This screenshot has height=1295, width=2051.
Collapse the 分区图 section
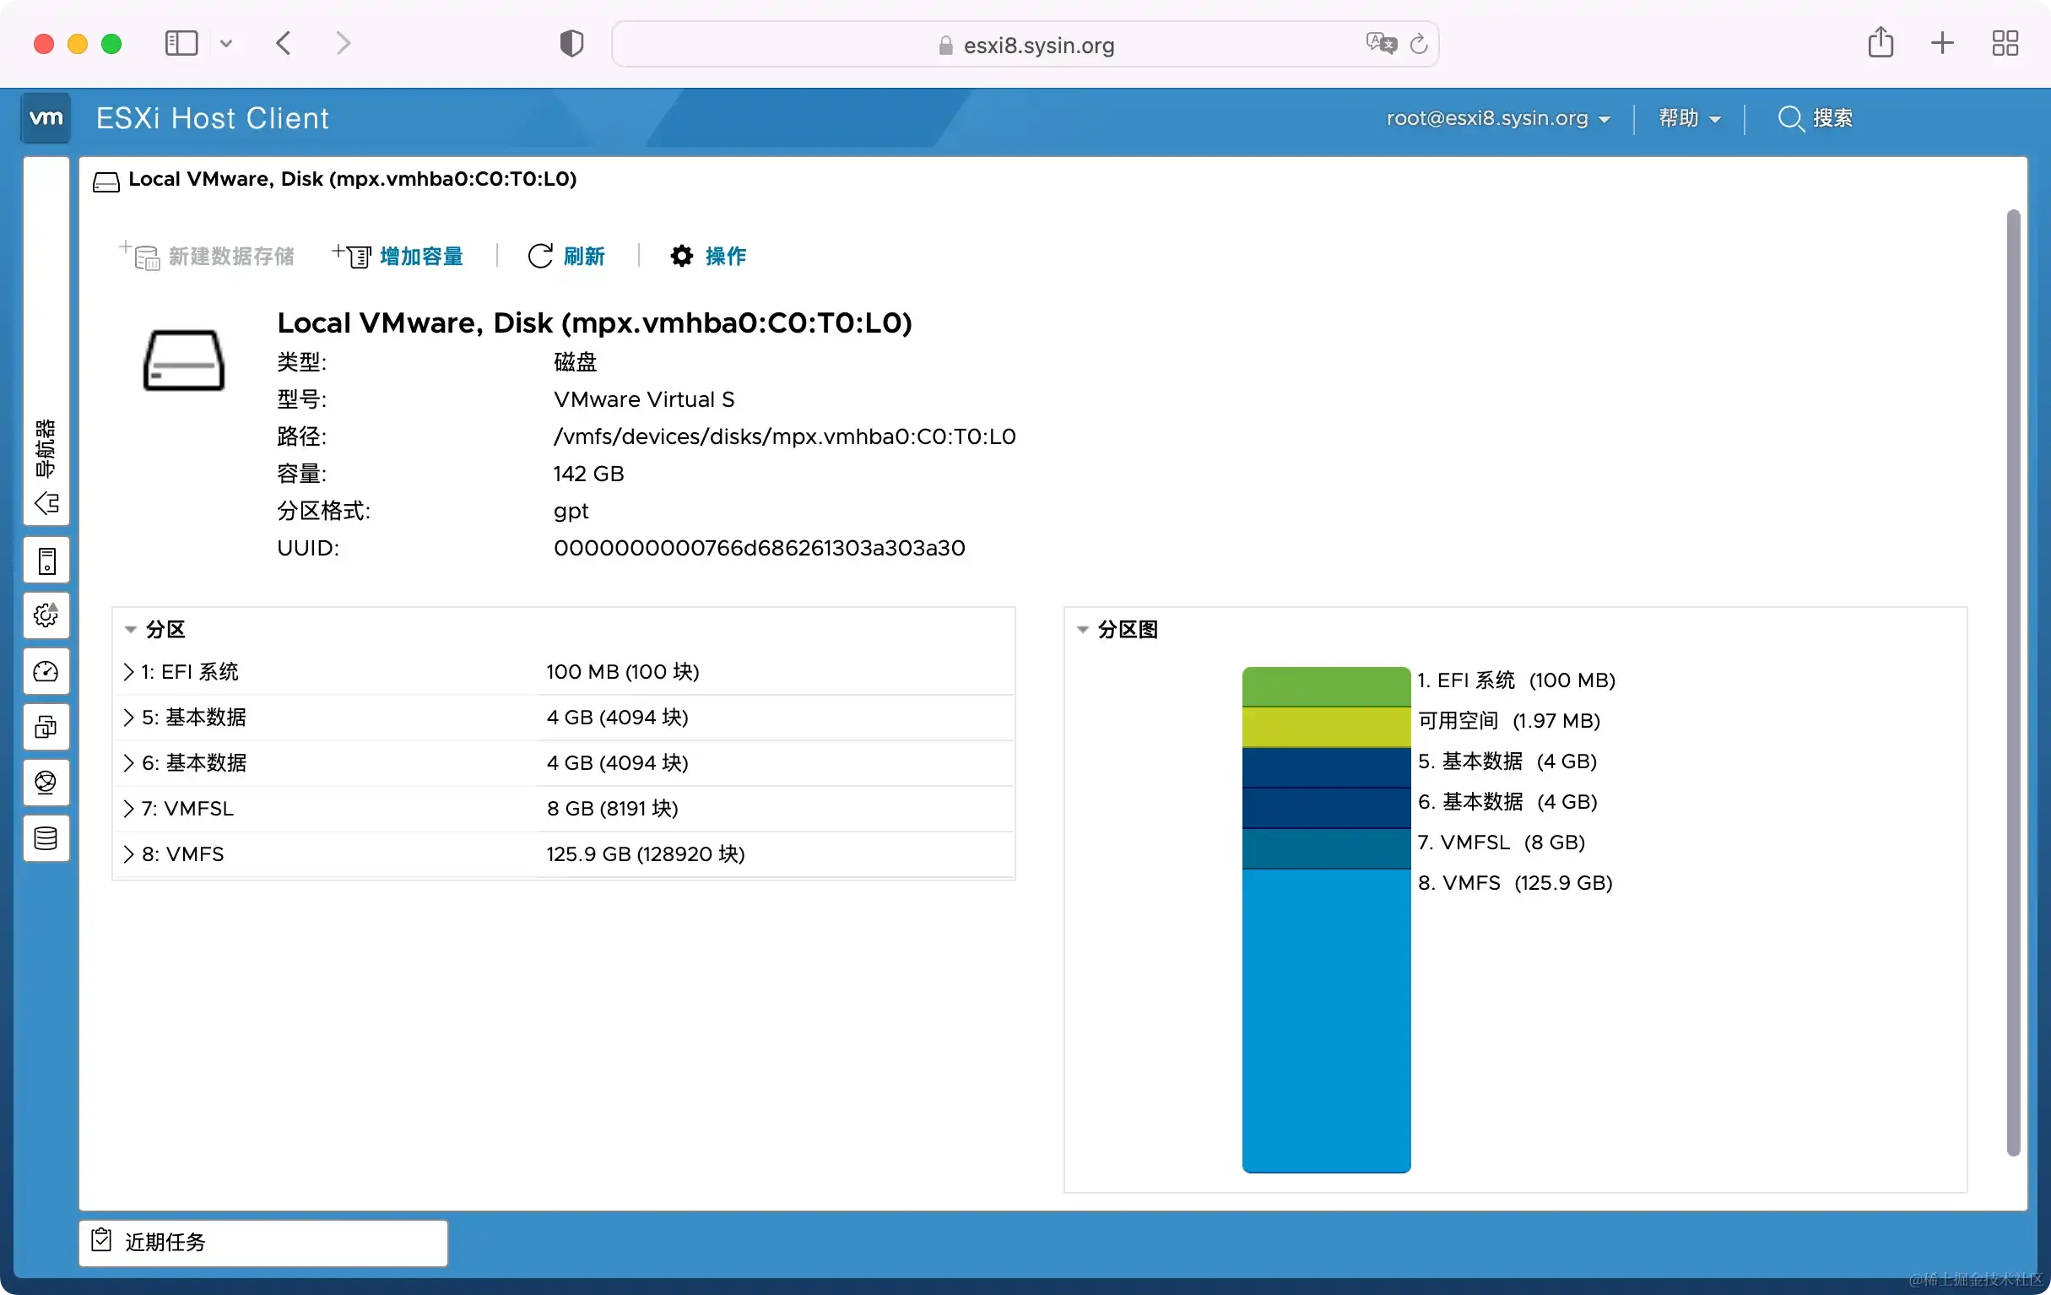[x=1083, y=629]
